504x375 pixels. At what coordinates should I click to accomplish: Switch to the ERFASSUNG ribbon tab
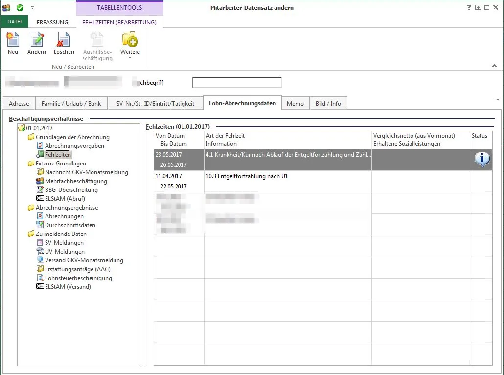[x=53, y=22]
